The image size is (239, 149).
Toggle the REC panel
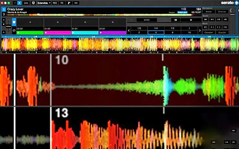55,3
